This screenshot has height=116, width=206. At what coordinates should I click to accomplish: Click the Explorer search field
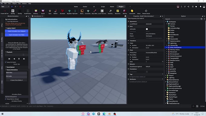[x=182, y=19]
